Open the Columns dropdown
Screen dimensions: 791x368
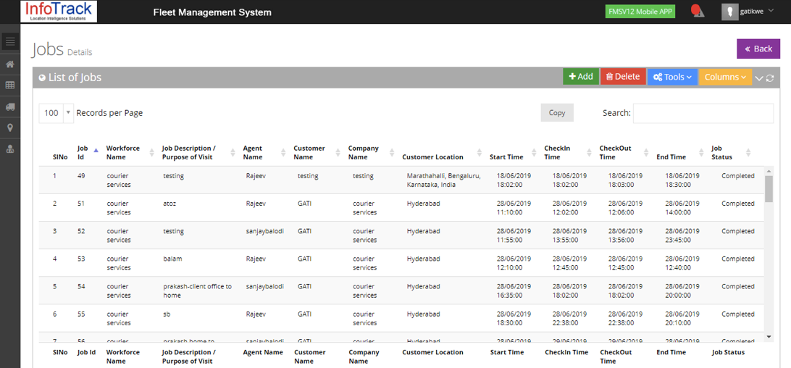(x=725, y=77)
